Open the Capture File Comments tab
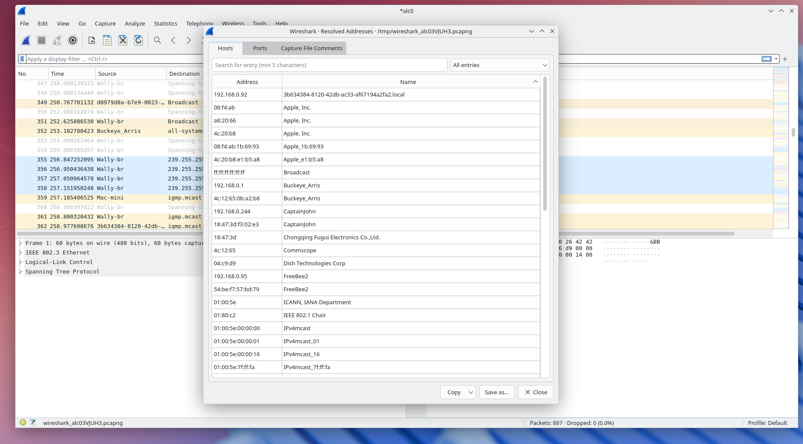 (311, 48)
